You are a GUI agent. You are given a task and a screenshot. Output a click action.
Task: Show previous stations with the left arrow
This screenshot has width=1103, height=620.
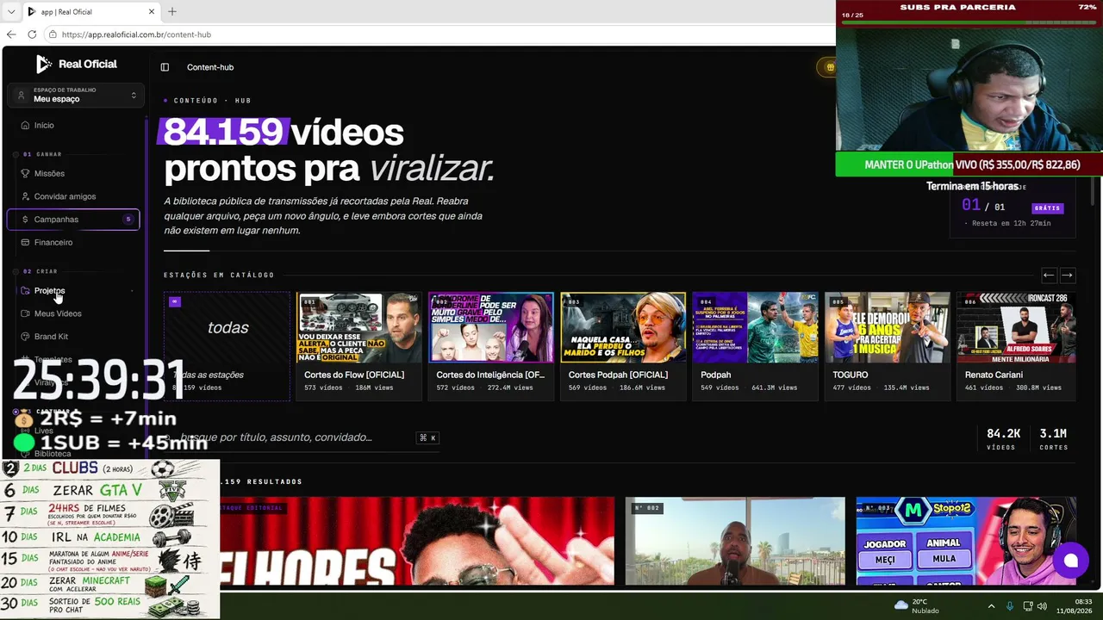1048,276
